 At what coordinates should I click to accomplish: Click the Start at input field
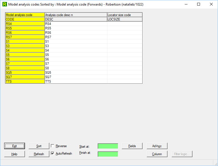point(108,146)
